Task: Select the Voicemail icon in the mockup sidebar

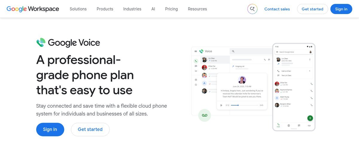Action: click(x=196, y=71)
